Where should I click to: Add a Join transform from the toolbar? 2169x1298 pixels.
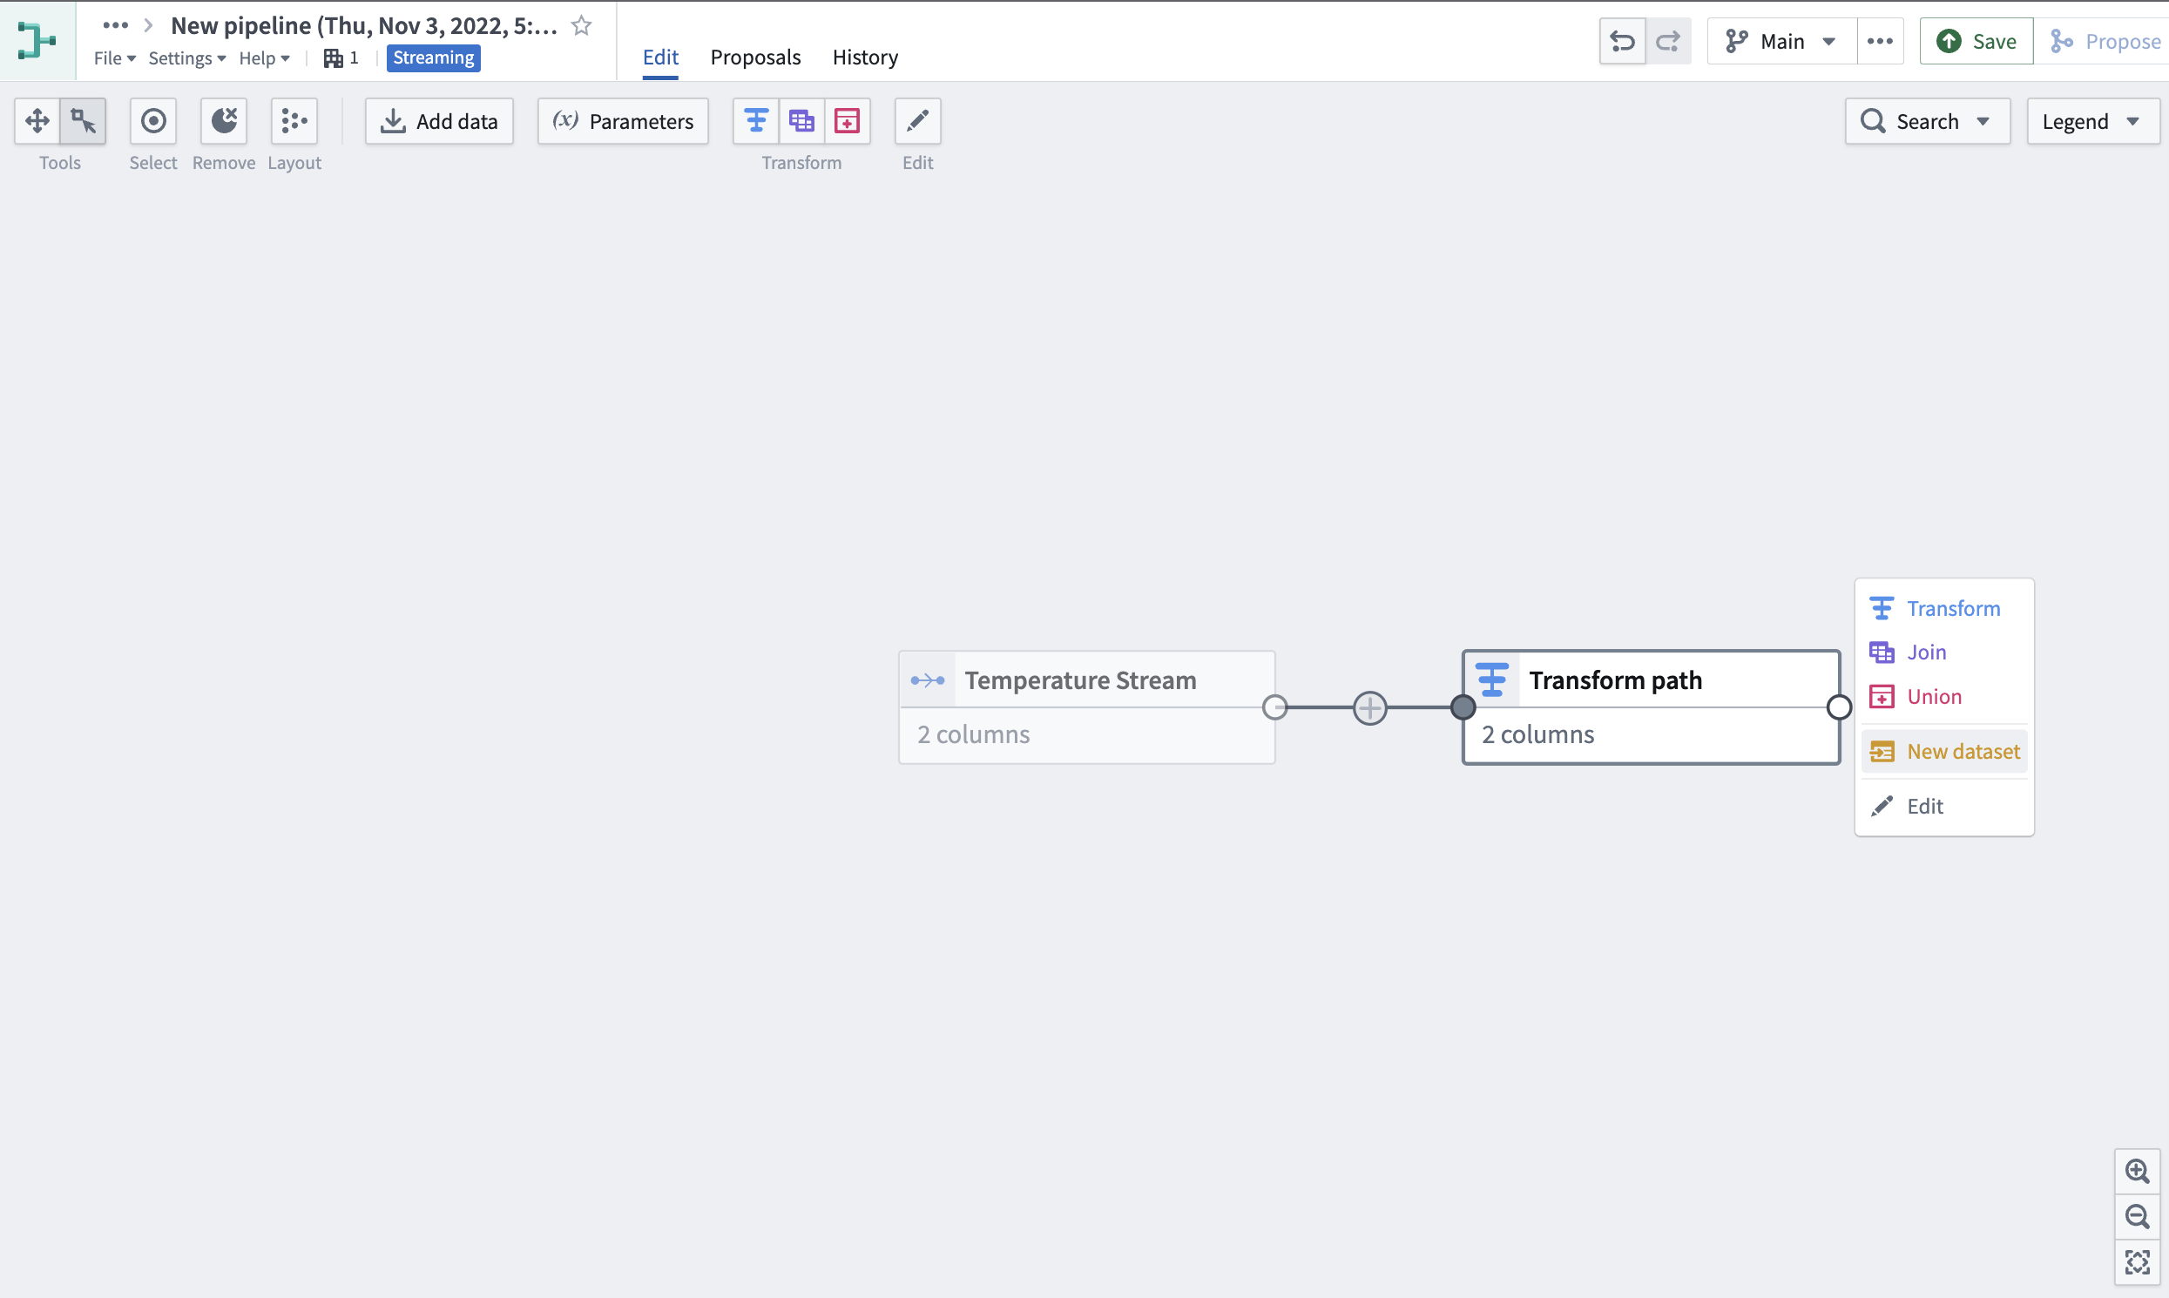click(801, 121)
